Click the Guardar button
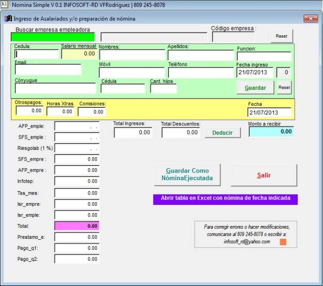 coord(255,88)
